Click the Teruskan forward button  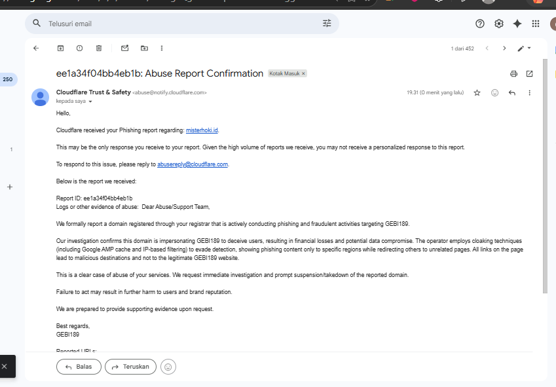[x=130, y=367]
